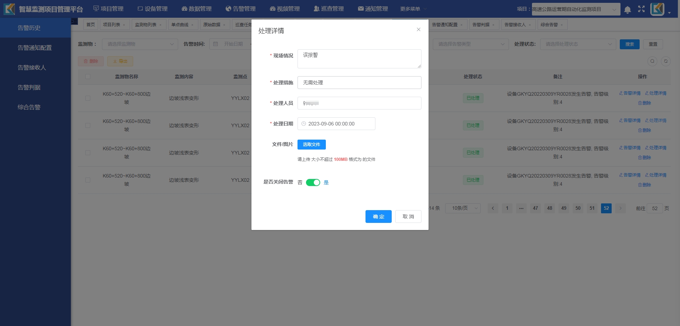Screen dimensions: 680x326
Task: Select 告警通知配置 in the left sidebar
Action: click(x=35, y=48)
